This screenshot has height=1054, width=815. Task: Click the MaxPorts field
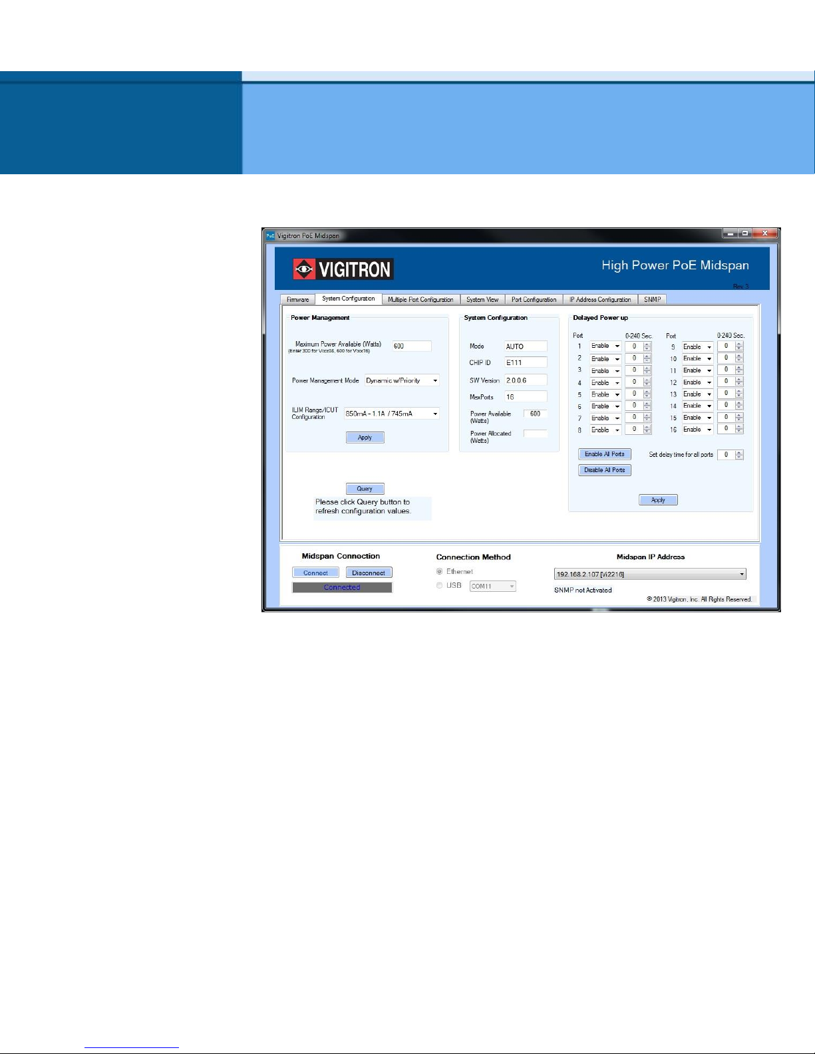click(526, 397)
